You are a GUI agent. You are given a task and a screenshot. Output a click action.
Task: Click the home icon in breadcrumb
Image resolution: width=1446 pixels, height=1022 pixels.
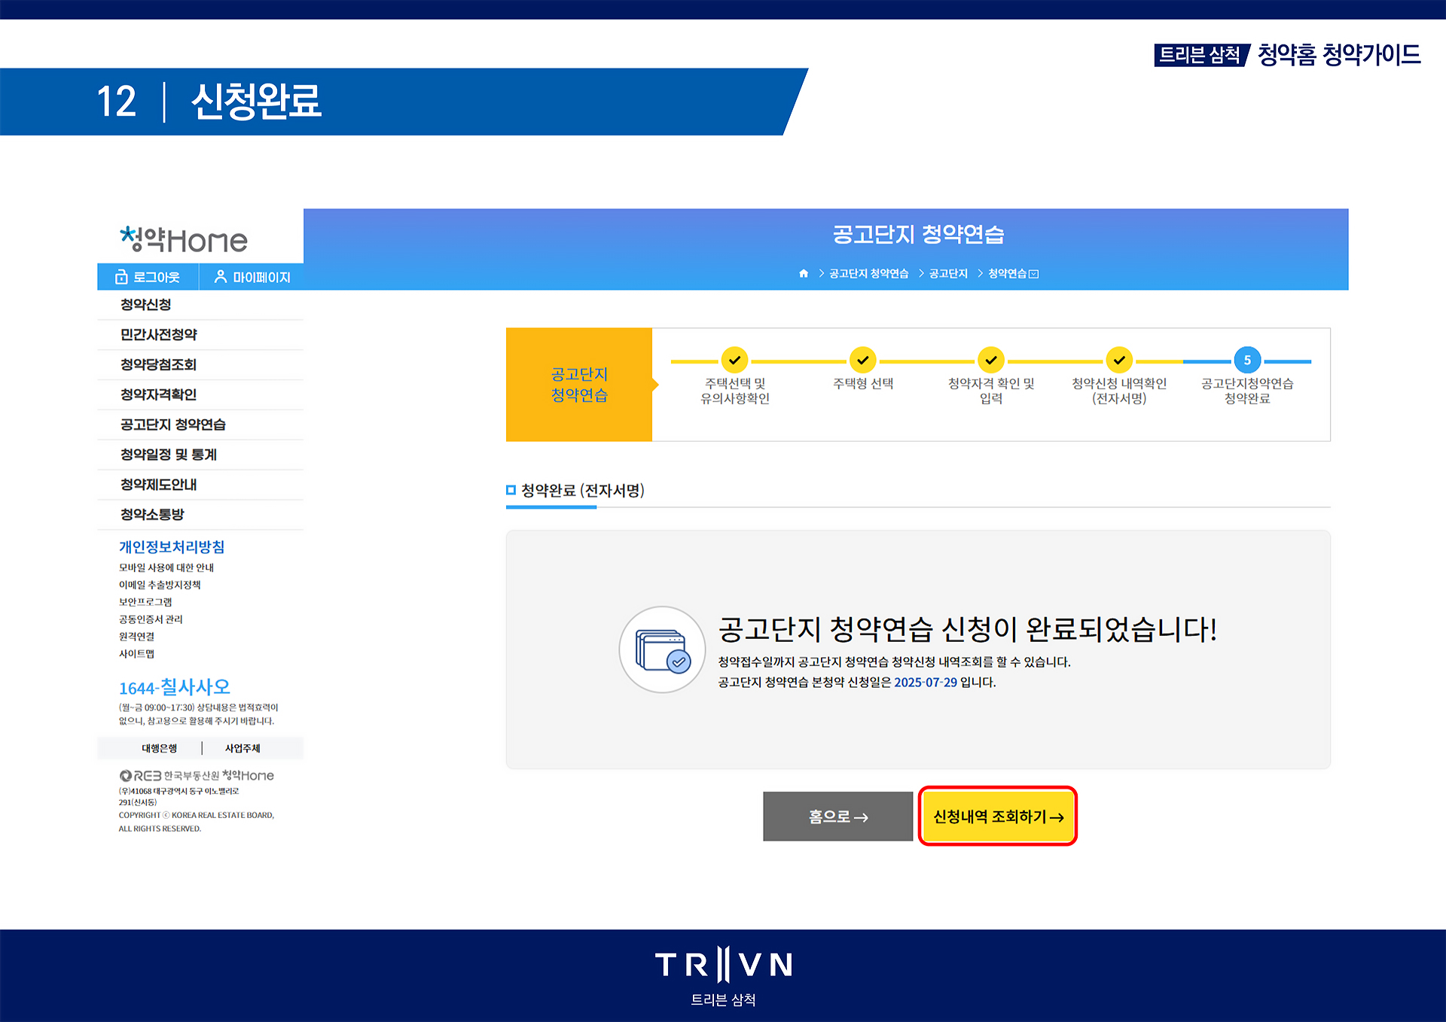click(x=803, y=273)
